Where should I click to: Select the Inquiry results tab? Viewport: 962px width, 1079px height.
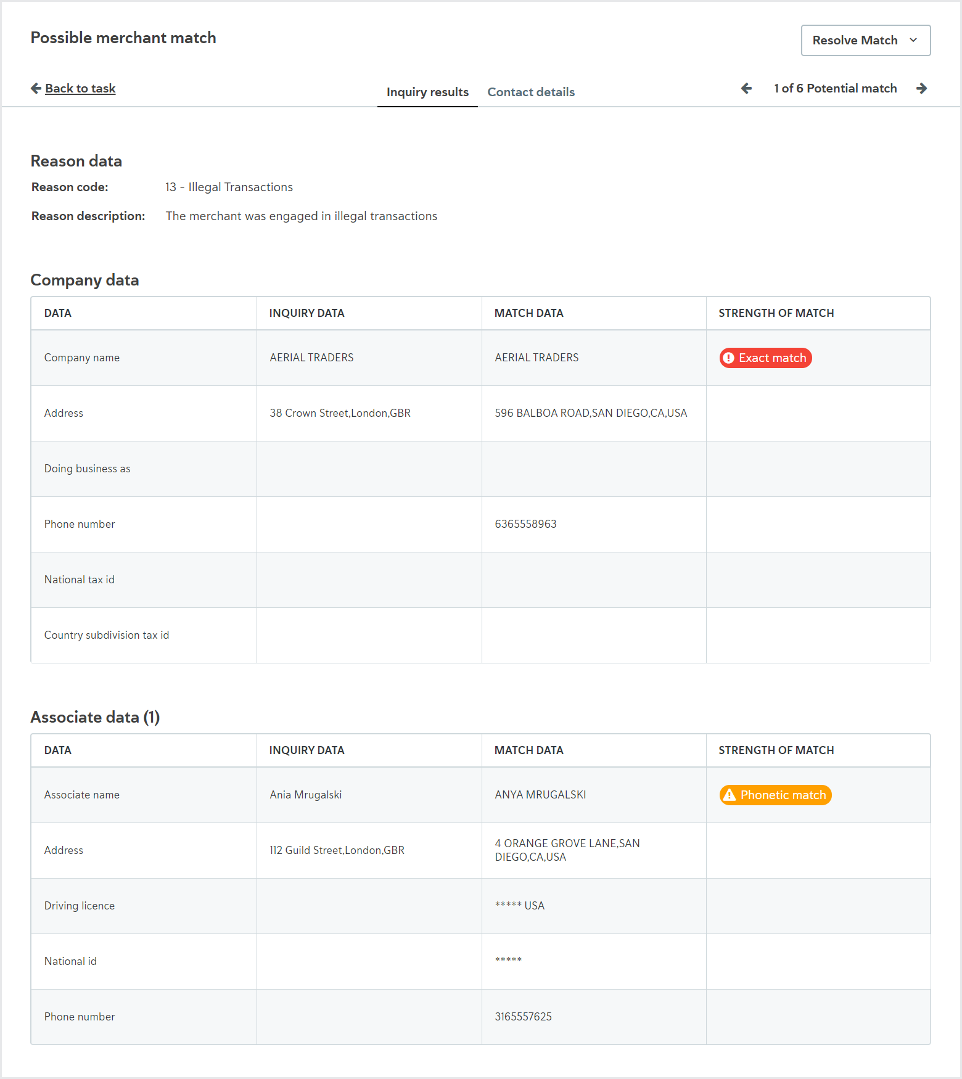click(427, 92)
